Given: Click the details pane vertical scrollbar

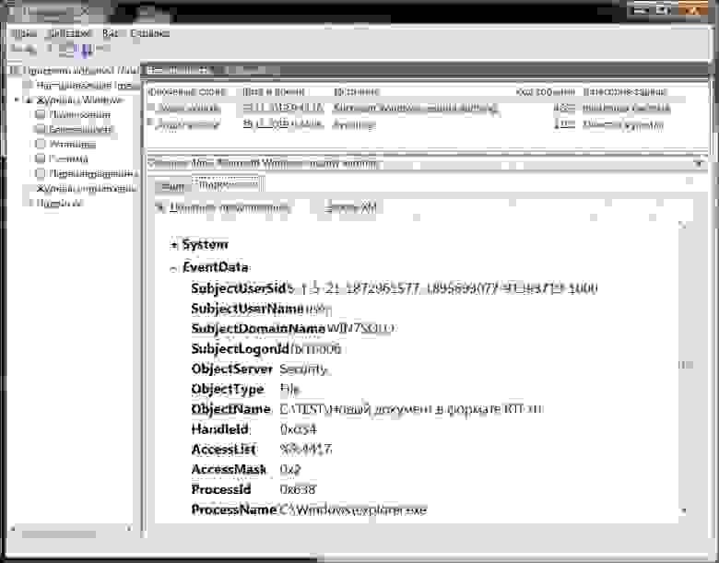Looking at the screenshot, I should 684,365.
